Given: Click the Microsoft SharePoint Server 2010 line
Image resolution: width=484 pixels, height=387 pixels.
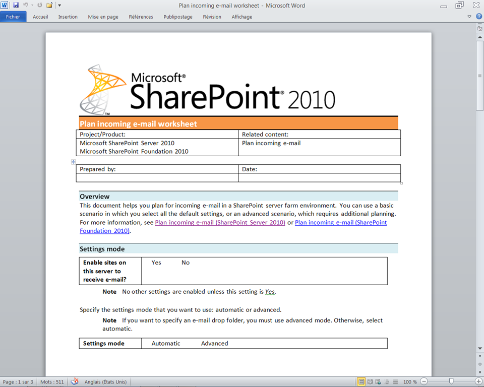Looking at the screenshot, I should pos(127,143).
